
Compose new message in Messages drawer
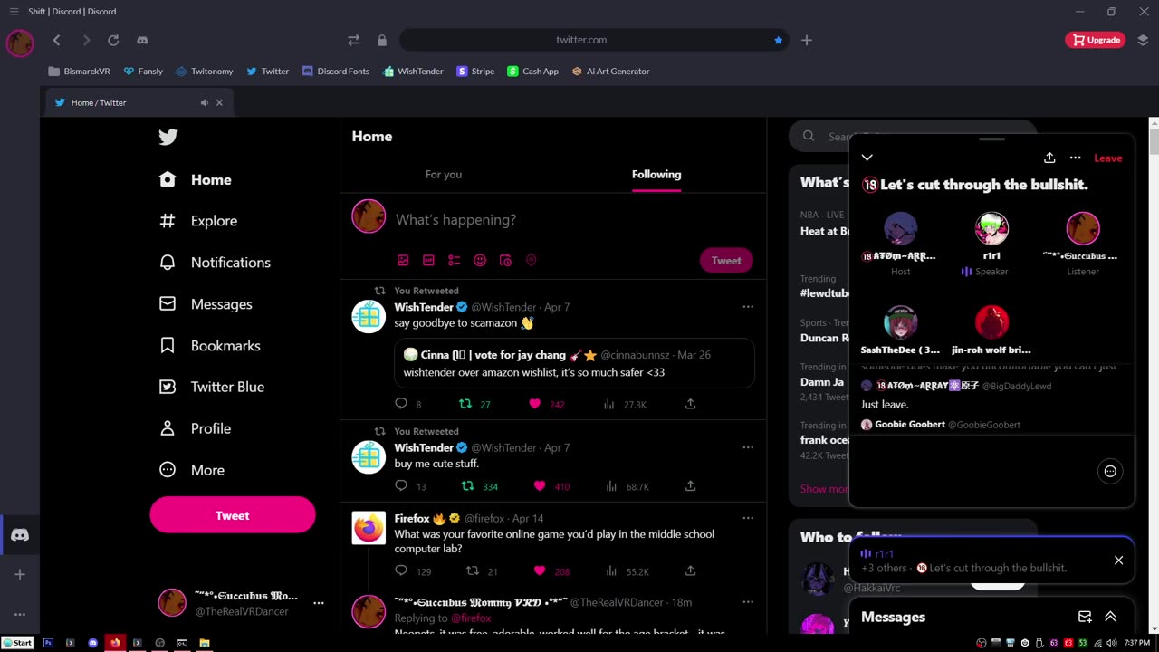[1085, 617]
